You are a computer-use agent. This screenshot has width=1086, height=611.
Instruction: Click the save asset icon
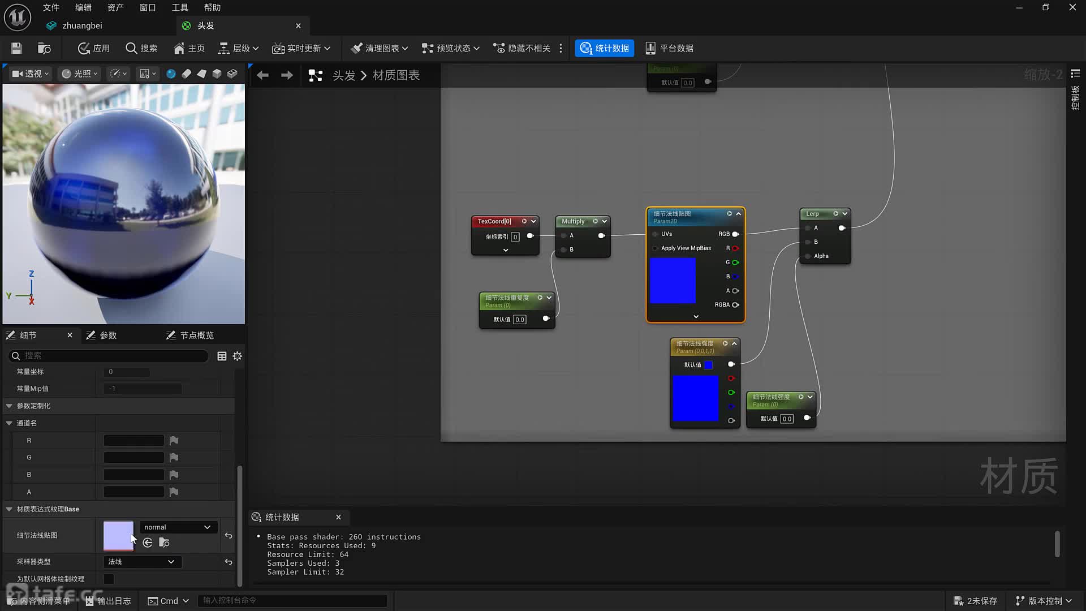pos(16,48)
